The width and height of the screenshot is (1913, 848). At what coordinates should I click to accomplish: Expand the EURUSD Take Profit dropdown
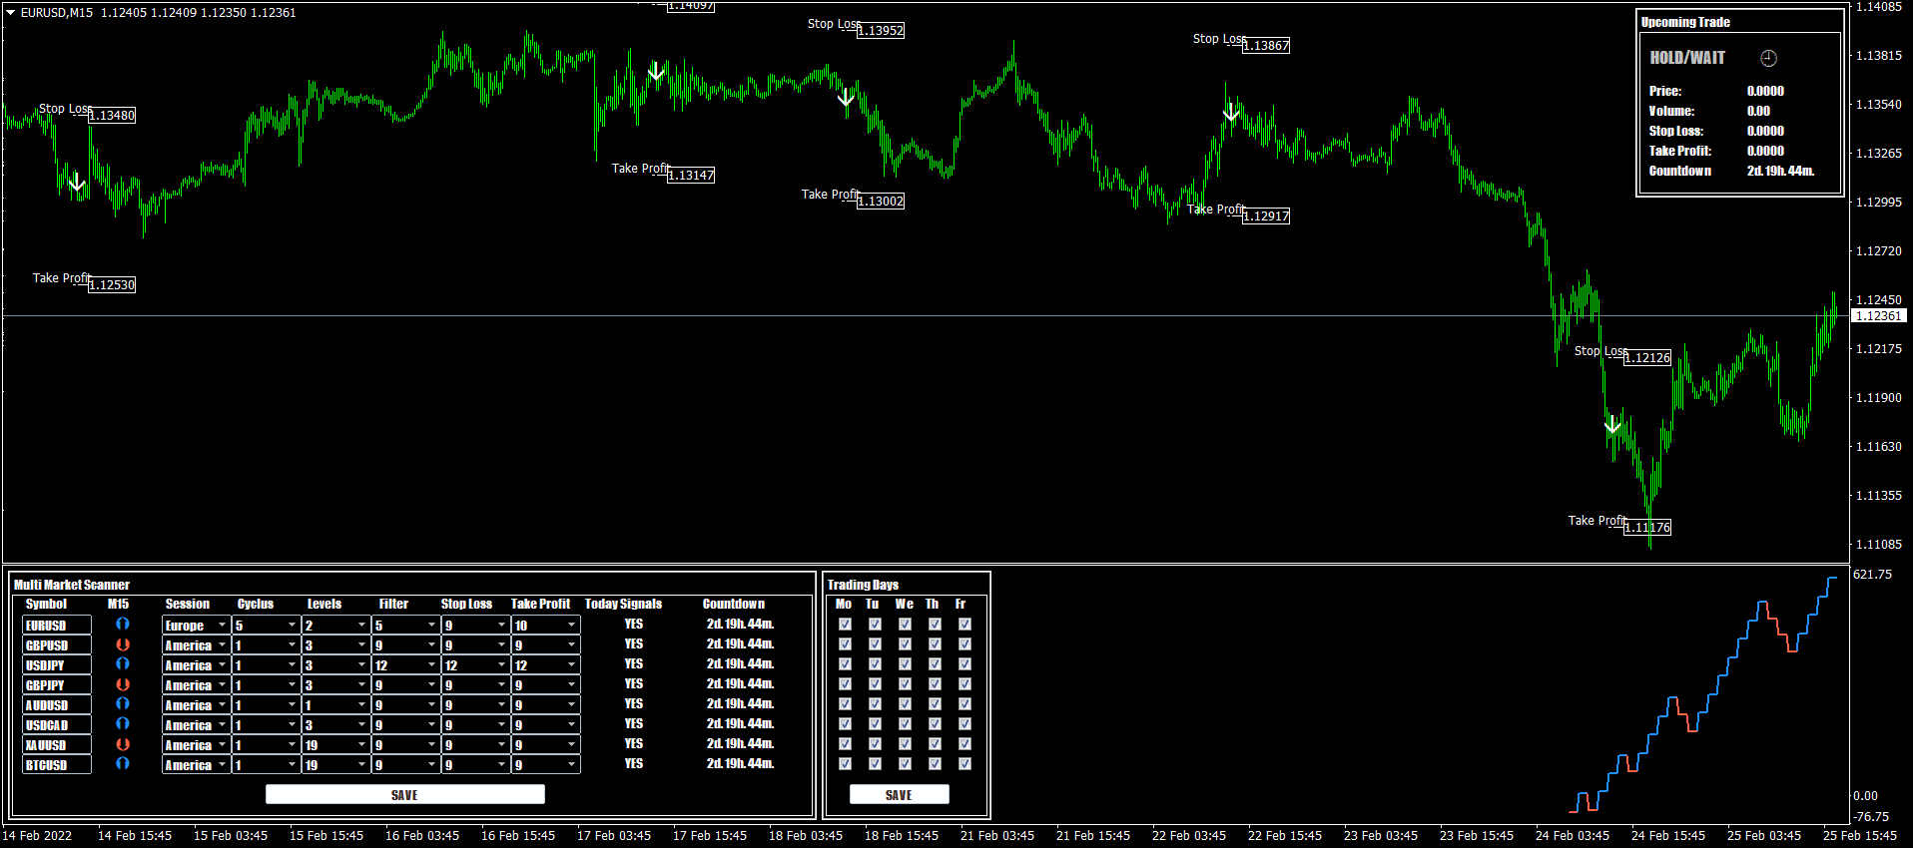coord(571,626)
